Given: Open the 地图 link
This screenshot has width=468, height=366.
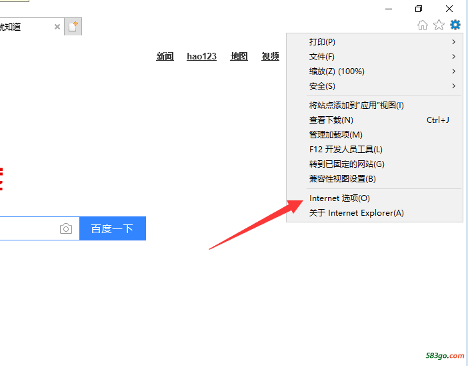Looking at the screenshot, I should [239, 56].
